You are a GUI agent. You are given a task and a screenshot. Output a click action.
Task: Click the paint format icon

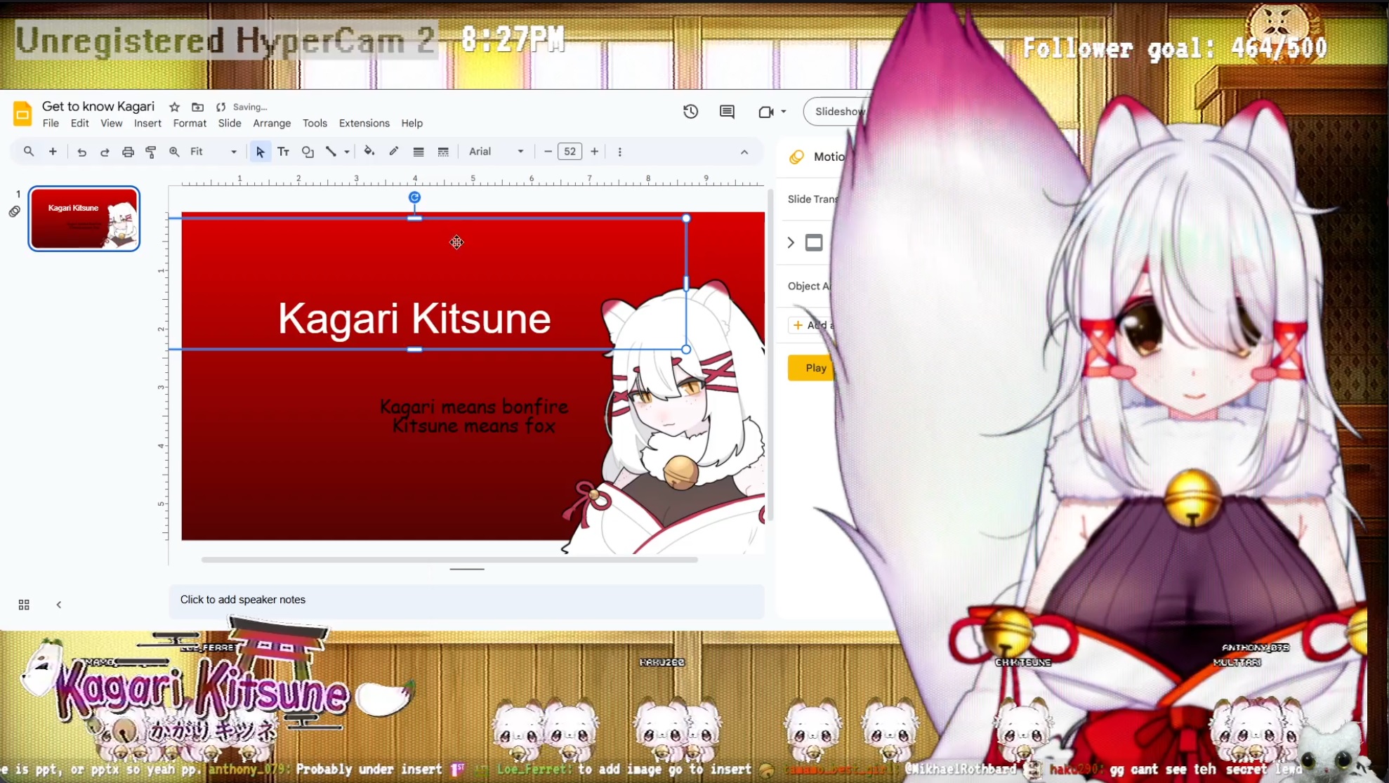pos(150,152)
